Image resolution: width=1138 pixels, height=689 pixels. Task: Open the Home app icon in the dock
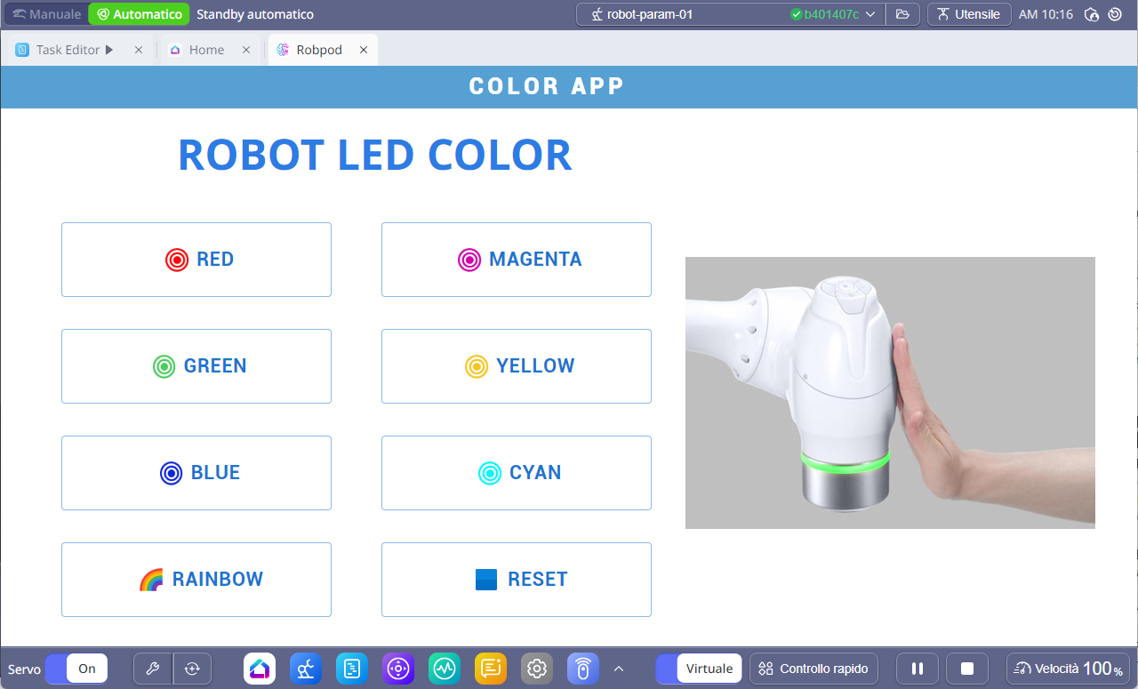tap(260, 669)
